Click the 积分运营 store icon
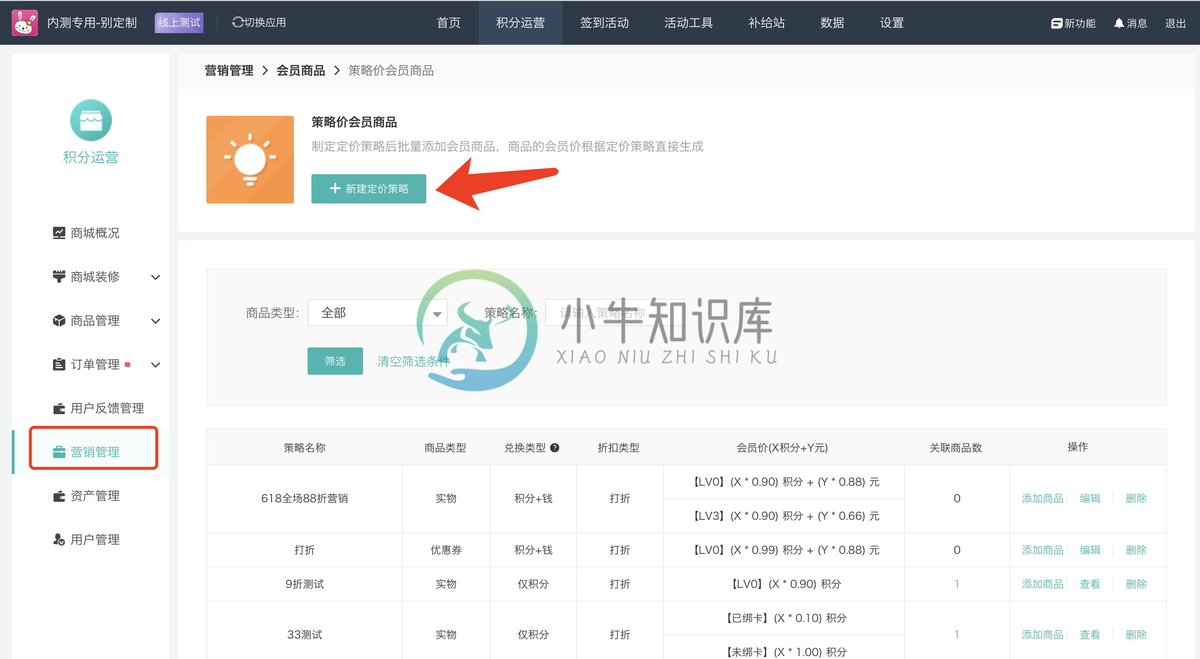 click(x=91, y=120)
